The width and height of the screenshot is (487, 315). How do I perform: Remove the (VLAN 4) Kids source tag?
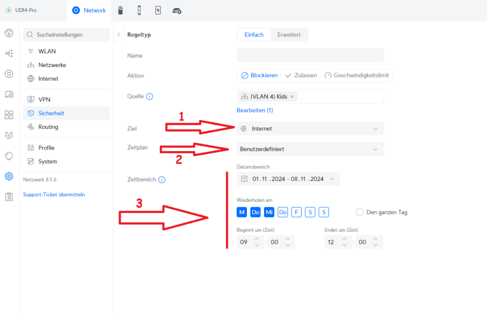[292, 96]
